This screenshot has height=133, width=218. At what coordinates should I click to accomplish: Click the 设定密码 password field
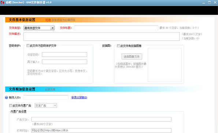tap(64, 54)
